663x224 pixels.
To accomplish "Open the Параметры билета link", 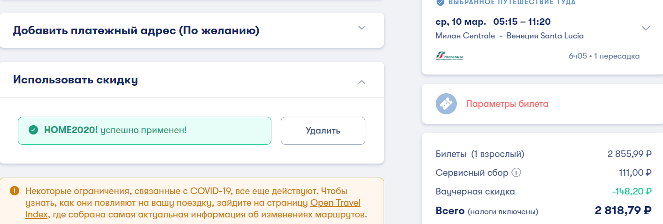I will (507, 104).
